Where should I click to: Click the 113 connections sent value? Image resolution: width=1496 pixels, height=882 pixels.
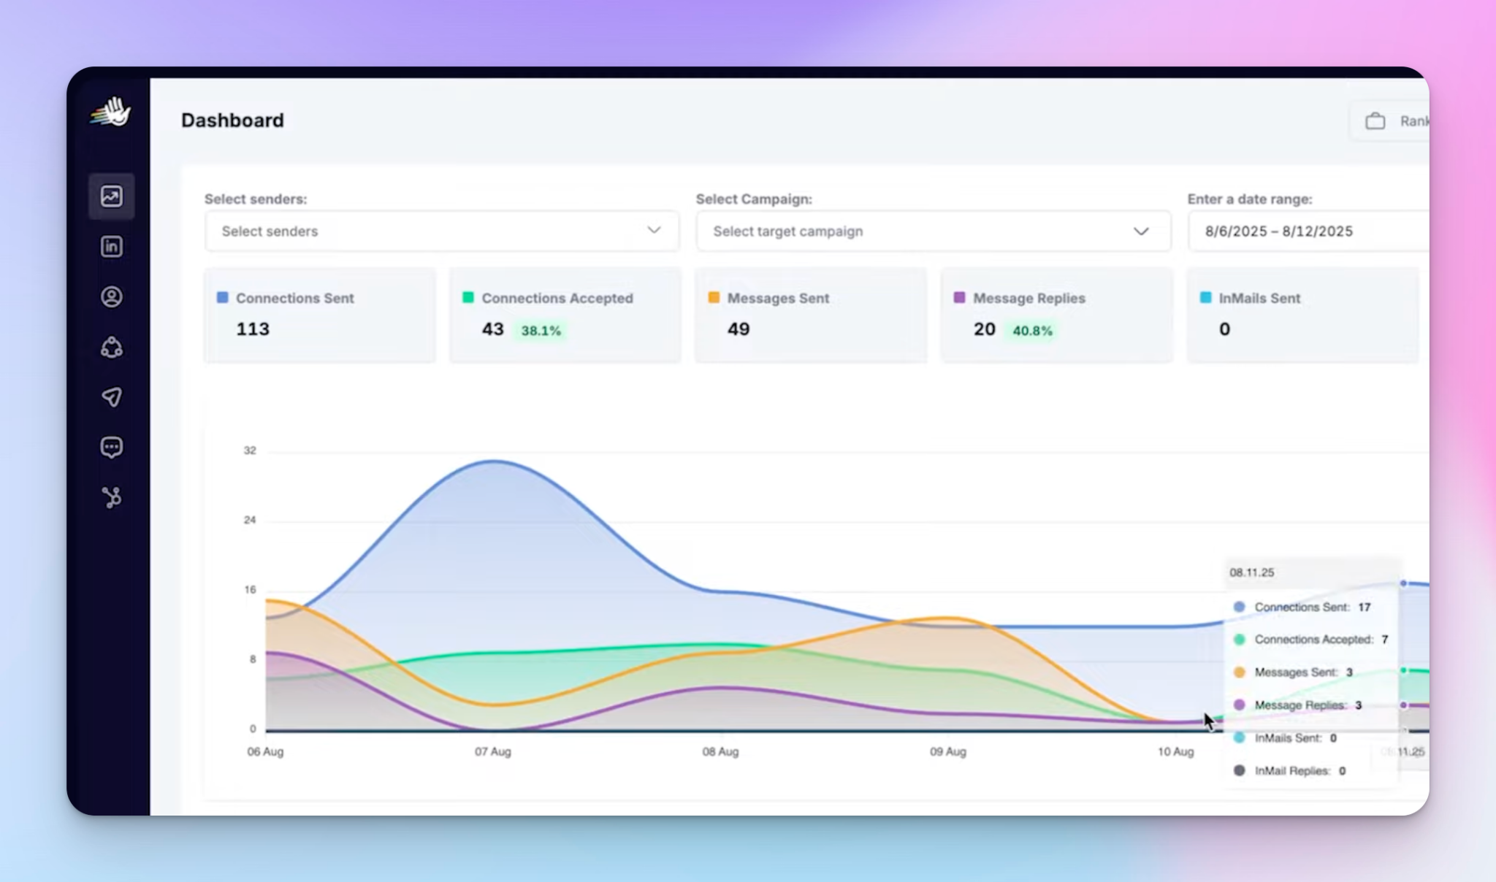click(x=253, y=329)
